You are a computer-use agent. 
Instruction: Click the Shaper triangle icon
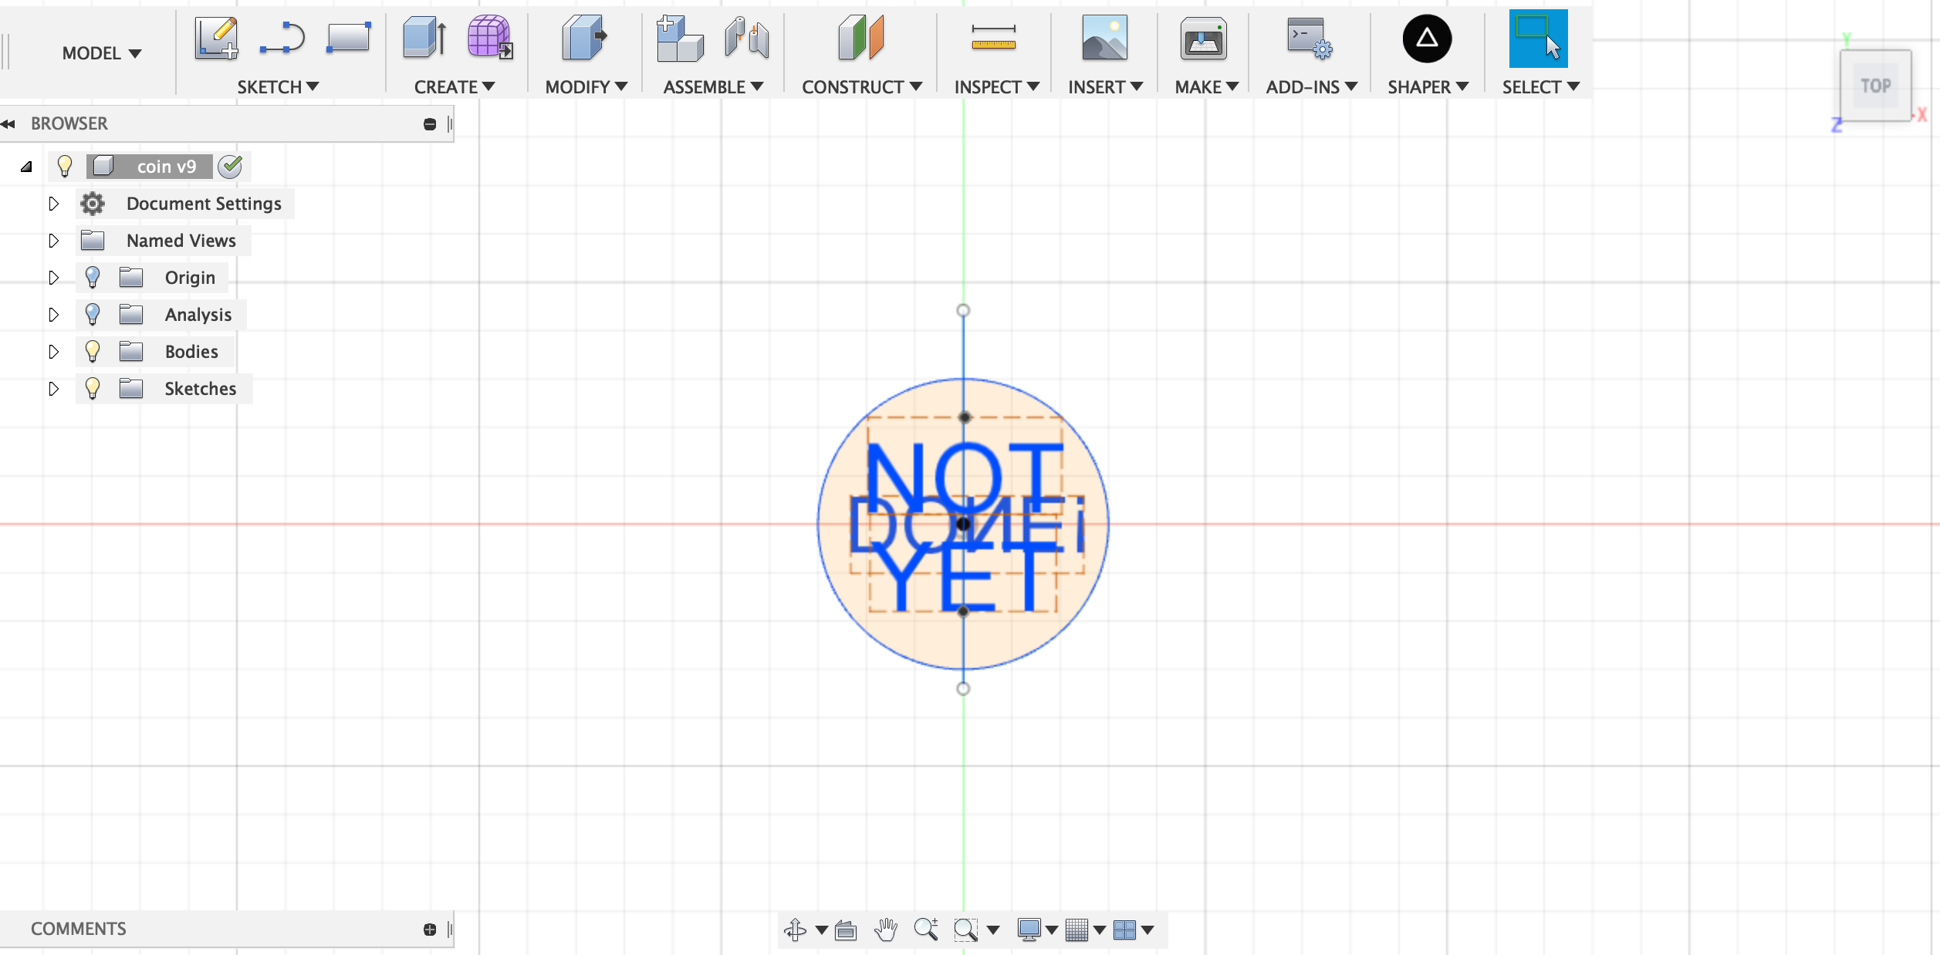coord(1426,39)
